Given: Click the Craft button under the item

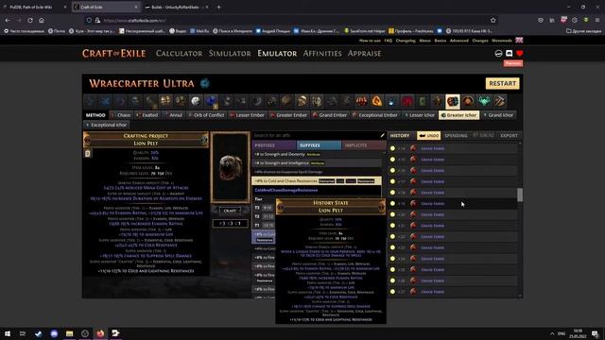Looking at the screenshot, I should click(230, 211).
